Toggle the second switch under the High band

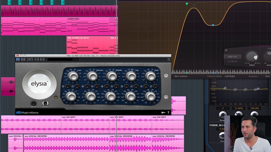coord(156,86)
